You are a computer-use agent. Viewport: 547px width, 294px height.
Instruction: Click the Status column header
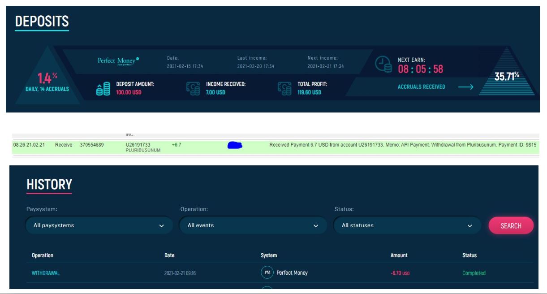coord(469,255)
